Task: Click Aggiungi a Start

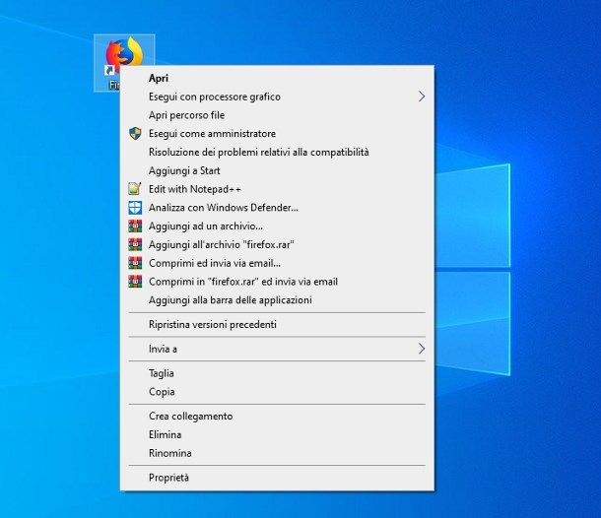Action: tap(277, 170)
